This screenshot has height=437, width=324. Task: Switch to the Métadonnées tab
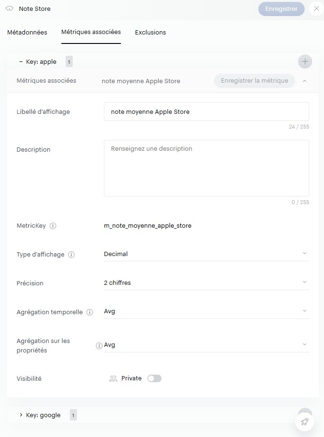[27, 33]
